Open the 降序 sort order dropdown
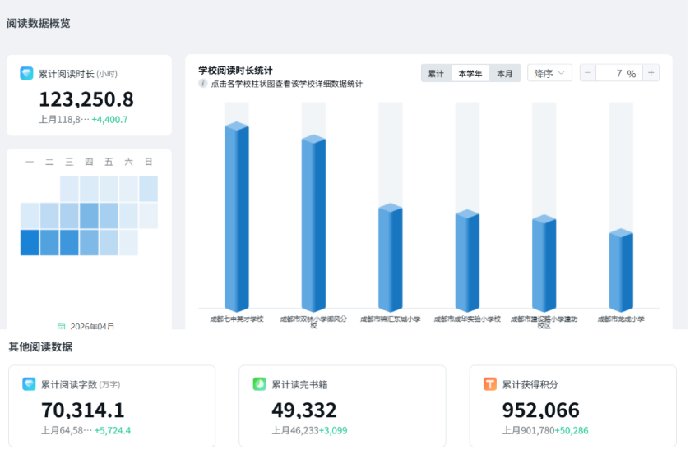690x463 pixels. (549, 73)
